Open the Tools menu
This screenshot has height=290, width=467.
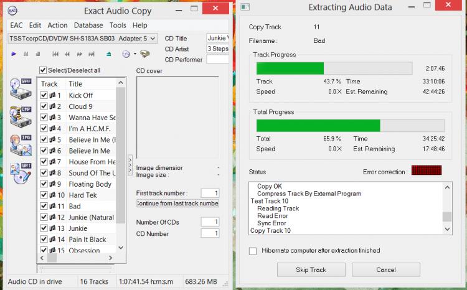pos(118,26)
